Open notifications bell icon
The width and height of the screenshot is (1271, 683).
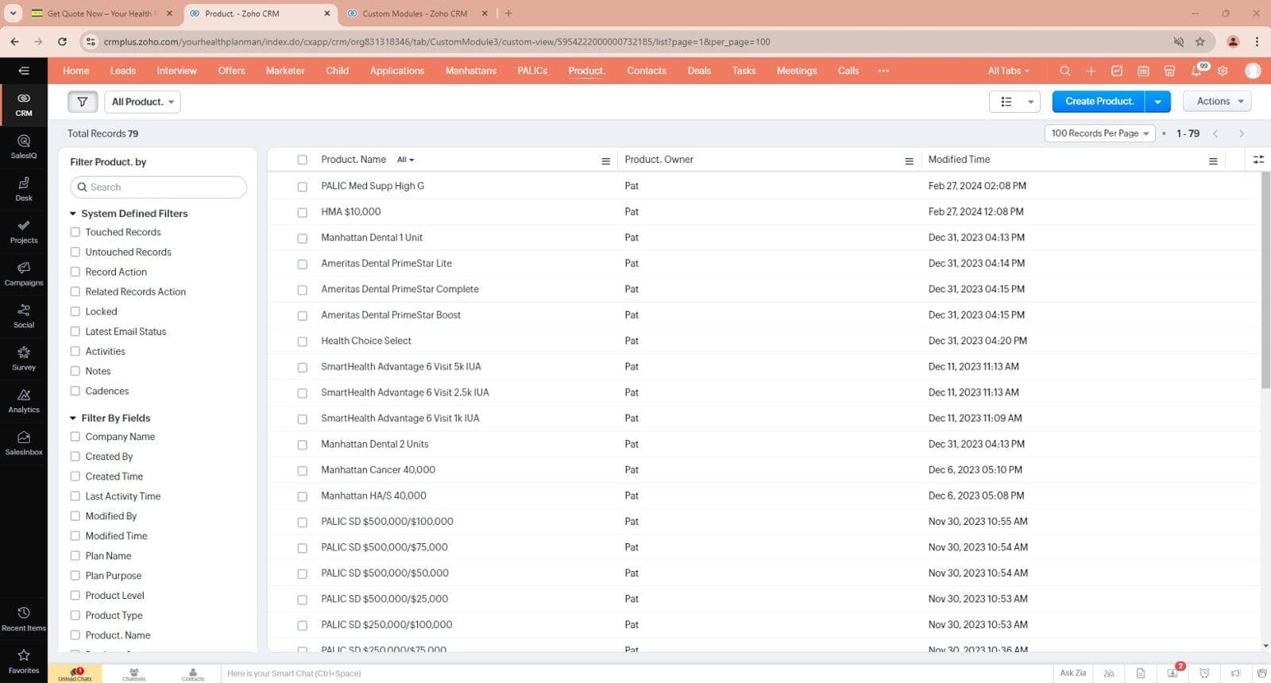pyautogui.click(x=1197, y=71)
